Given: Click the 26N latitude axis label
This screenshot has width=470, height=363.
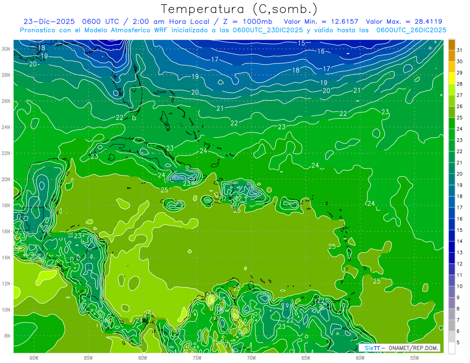Looking at the screenshot, I should tap(7, 101).
